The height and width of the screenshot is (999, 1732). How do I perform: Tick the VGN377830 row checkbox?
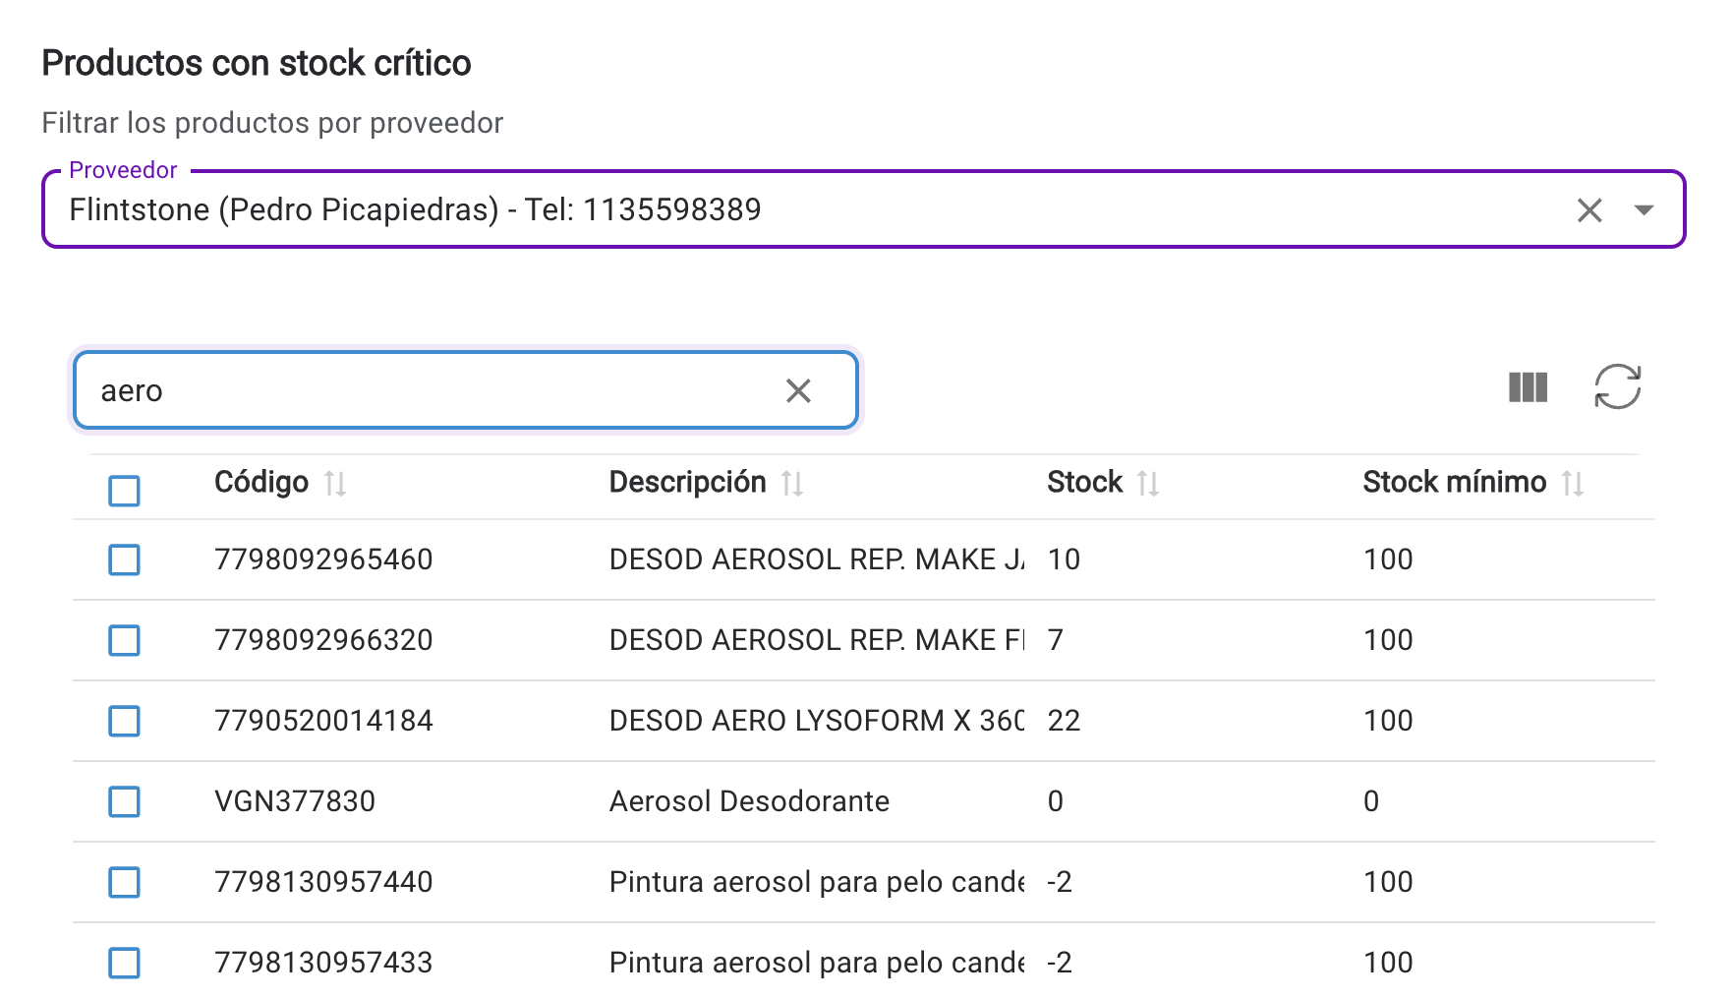124,801
